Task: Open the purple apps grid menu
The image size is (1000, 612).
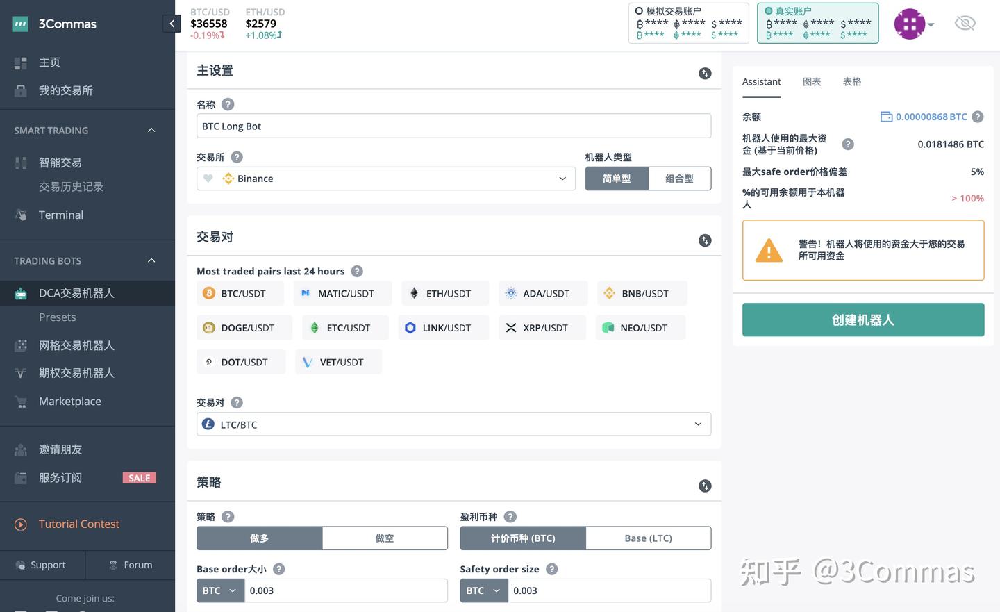Action: (908, 23)
